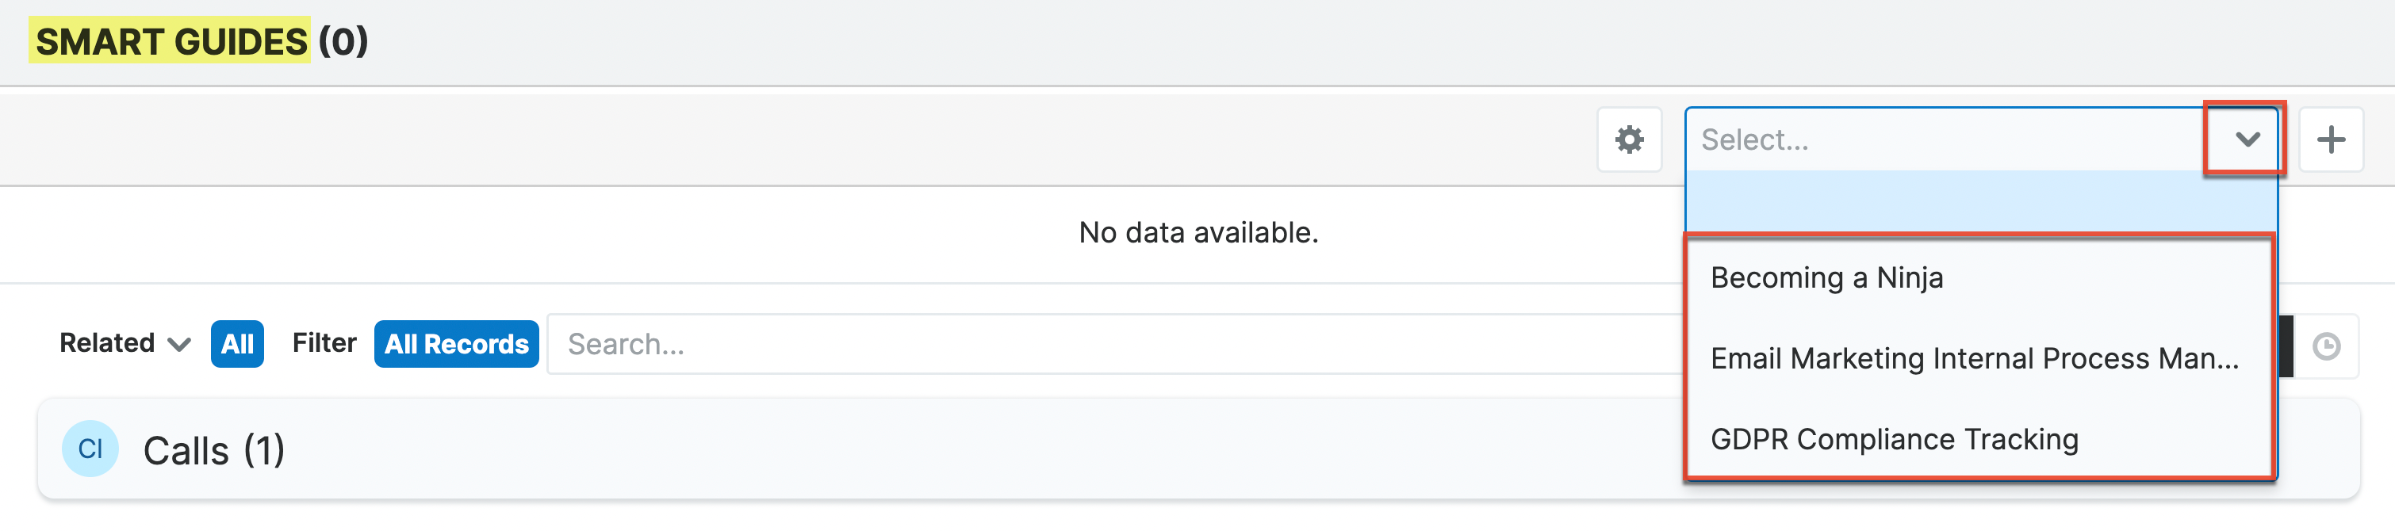Pick GDPR Compliance Tracking template
This screenshot has width=2395, height=531.
1894,439
